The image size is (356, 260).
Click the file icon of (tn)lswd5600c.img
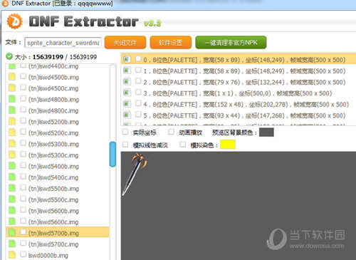tap(12, 222)
